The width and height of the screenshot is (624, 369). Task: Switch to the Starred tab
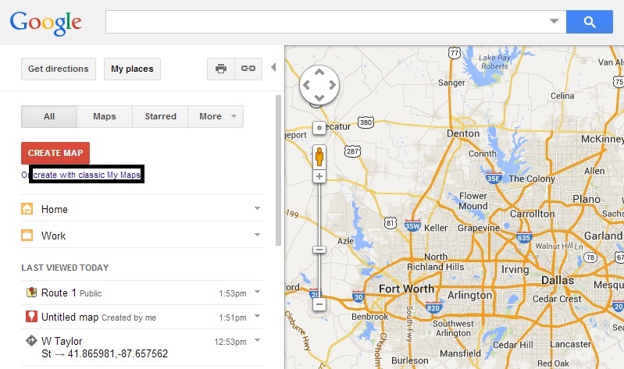pyautogui.click(x=160, y=116)
